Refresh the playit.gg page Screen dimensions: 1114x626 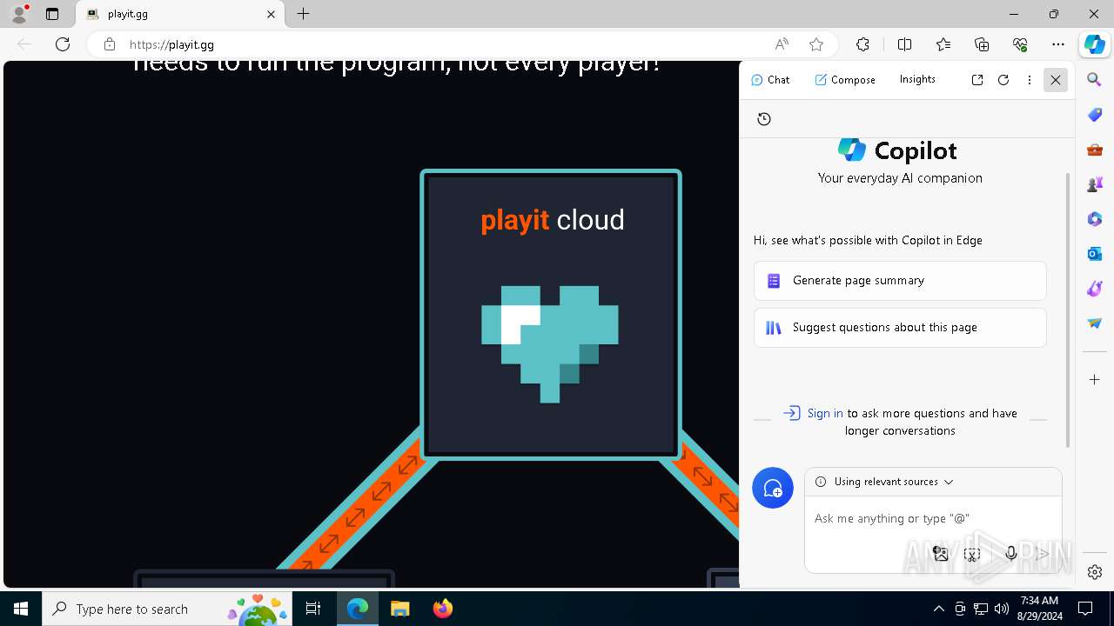pos(63,44)
